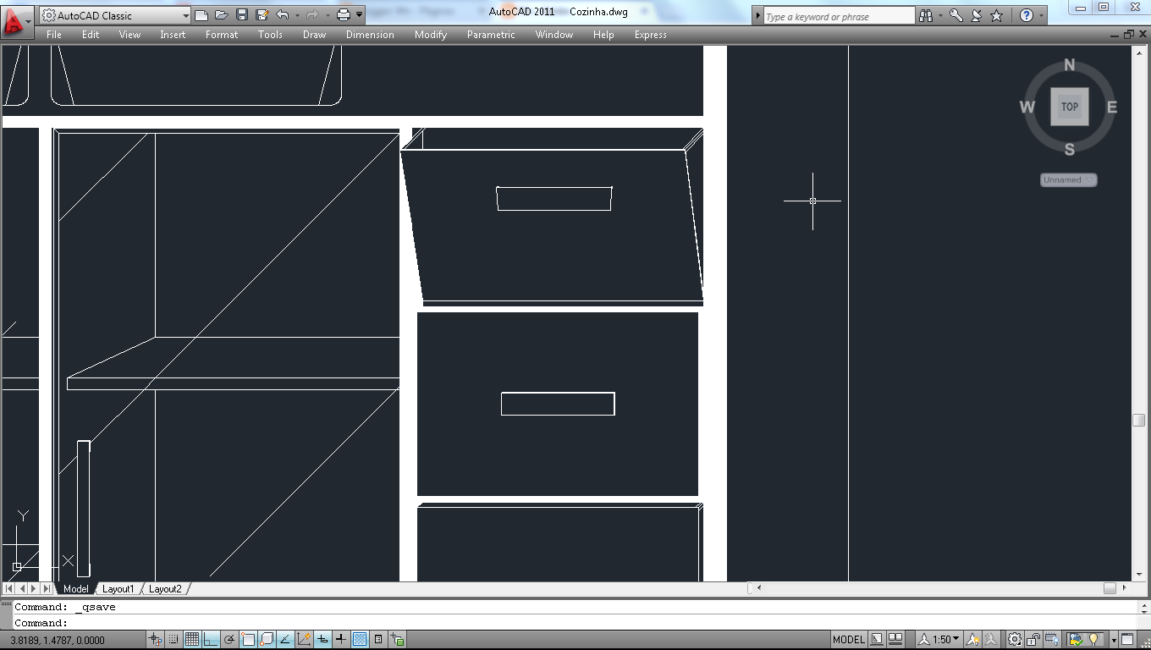The width and height of the screenshot is (1151, 650).
Task: Toggle Snap Mode in the status bar
Action: [174, 640]
